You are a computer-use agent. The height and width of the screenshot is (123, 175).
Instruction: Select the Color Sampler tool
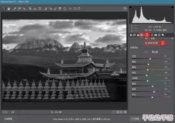[19, 9]
